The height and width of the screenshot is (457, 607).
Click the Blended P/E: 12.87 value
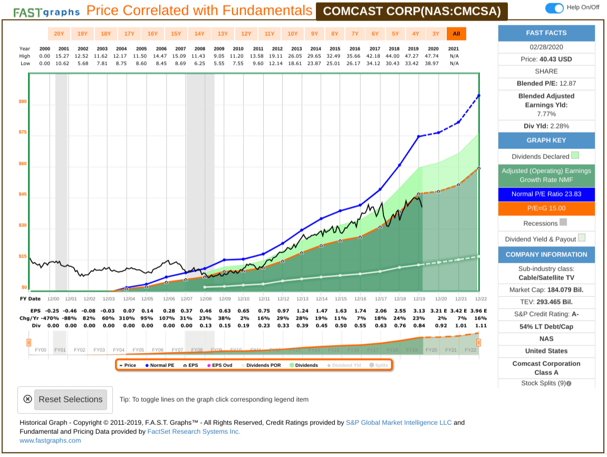[x=546, y=84]
